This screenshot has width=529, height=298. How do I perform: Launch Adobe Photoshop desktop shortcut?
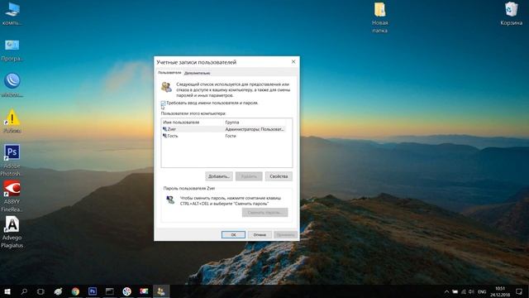coord(12,160)
